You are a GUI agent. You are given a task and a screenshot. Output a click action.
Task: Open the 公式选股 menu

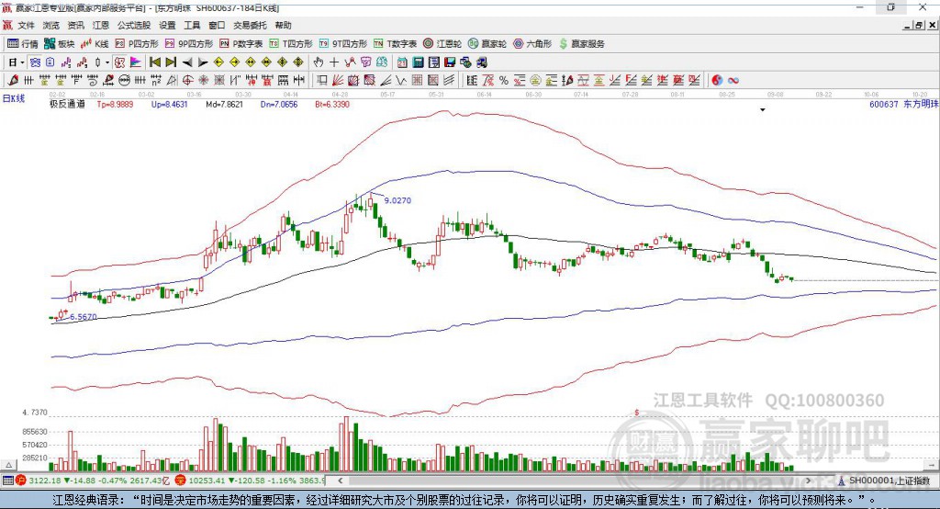pos(134,25)
